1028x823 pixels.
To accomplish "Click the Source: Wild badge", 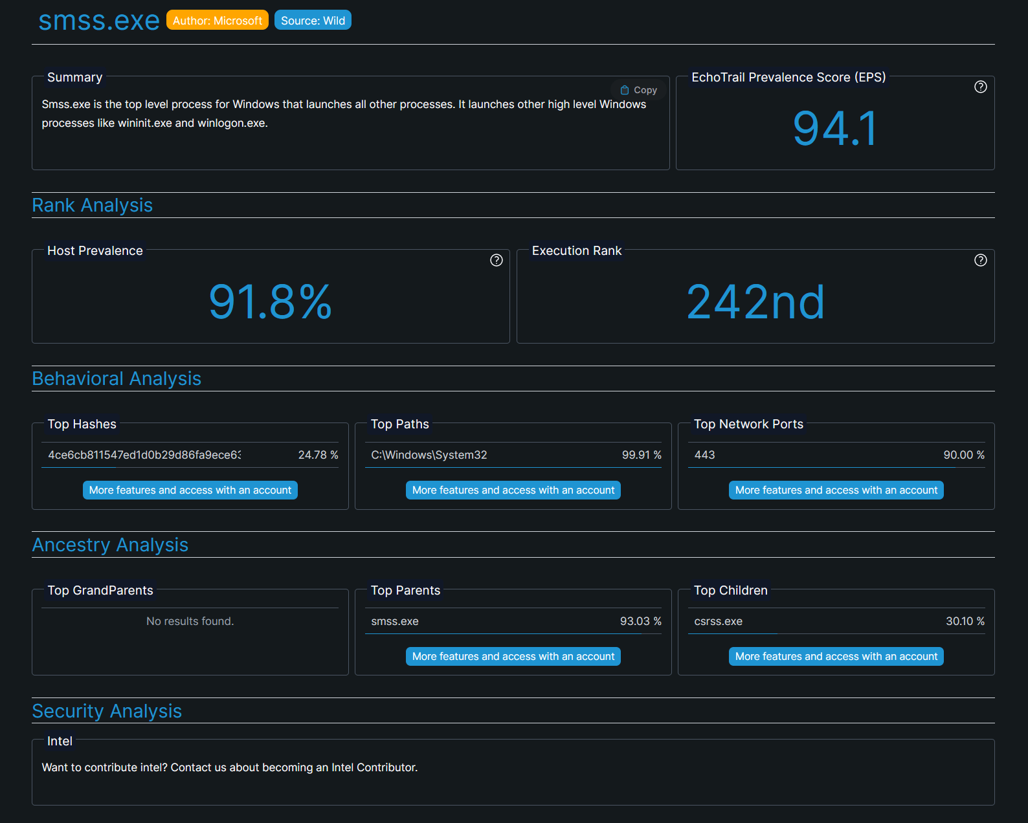I will click(313, 21).
